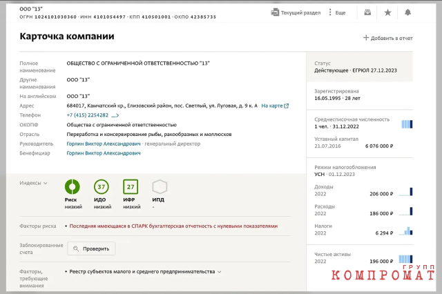Click the IDO index badge 37
The height and width of the screenshot is (294, 442).
(102, 187)
